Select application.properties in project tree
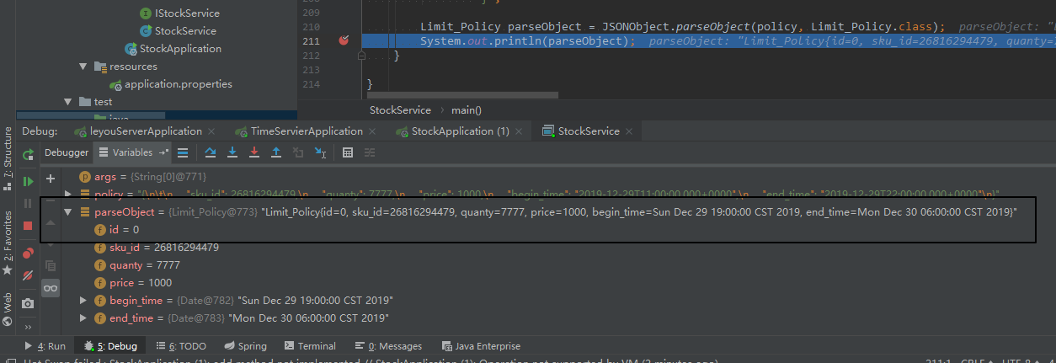1056x363 pixels. 178,84
